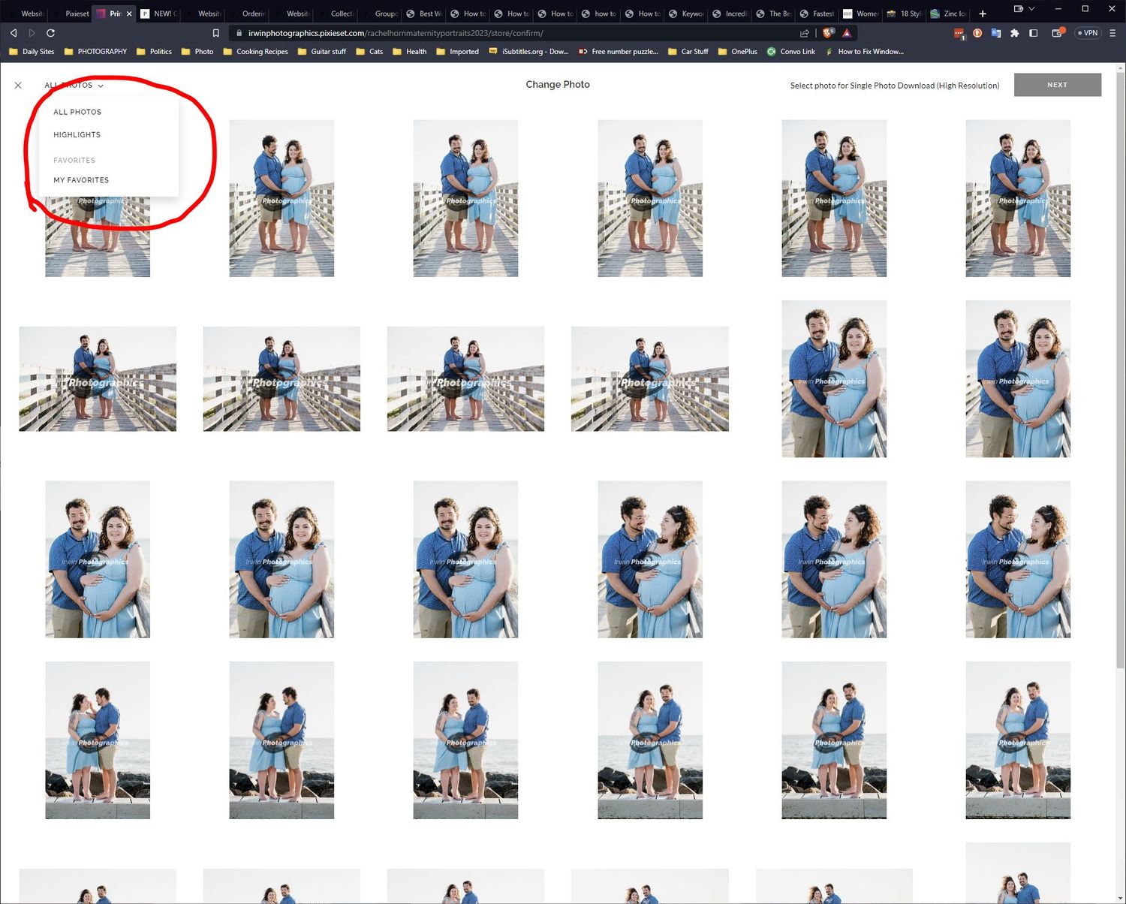This screenshot has width=1126, height=904.
Task: Open the OnePlus bookmark folder
Action: tap(737, 52)
